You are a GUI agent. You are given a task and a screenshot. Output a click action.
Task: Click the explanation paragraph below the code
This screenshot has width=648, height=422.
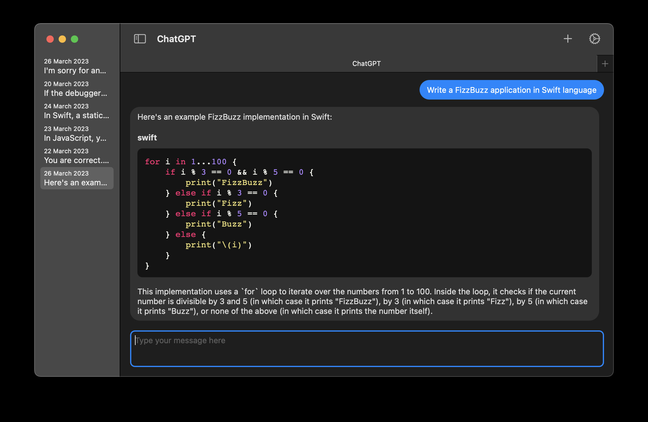coord(362,301)
